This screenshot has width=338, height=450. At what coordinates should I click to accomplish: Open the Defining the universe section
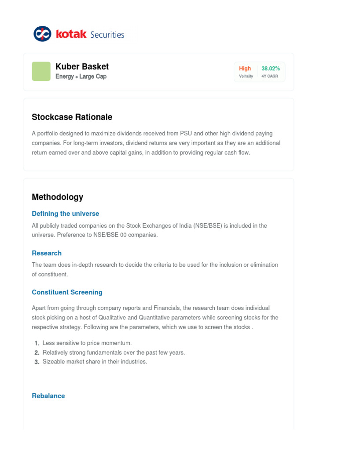coord(66,214)
